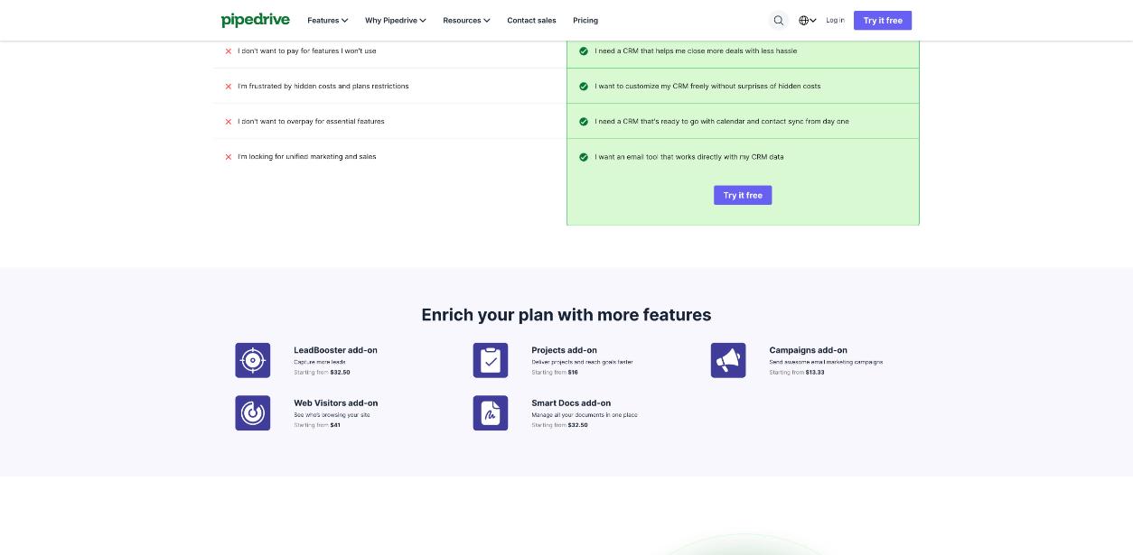Select text 'I'm looking for unified marketing and sales'
1133x555 pixels.
point(307,157)
